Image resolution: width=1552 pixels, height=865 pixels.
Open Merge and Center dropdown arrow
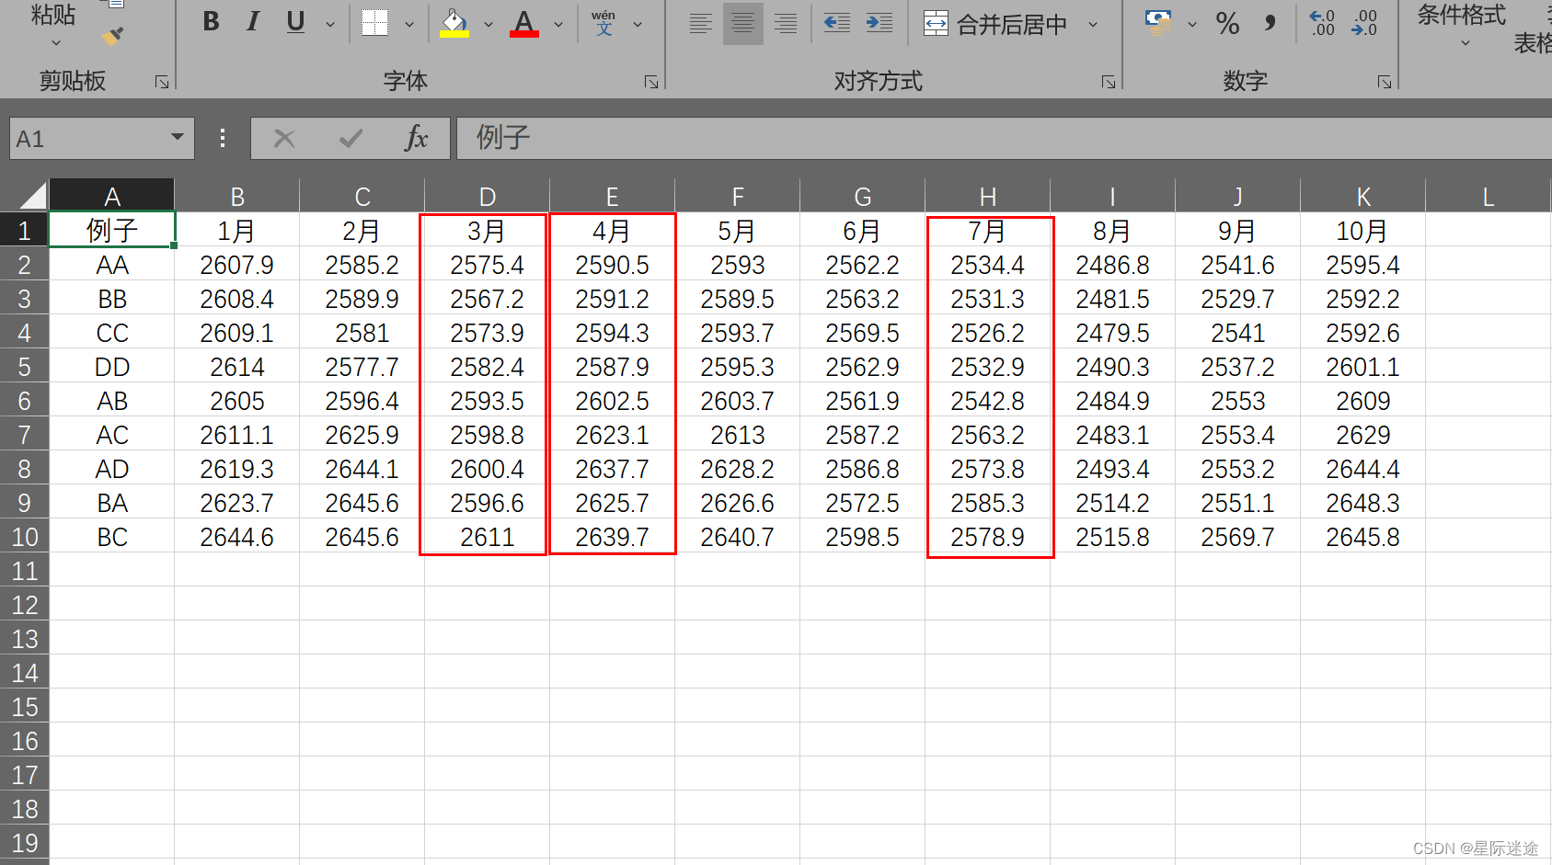pyautogui.click(x=1093, y=25)
